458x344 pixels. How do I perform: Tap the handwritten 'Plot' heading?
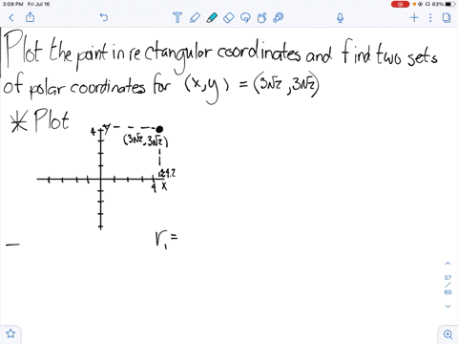[52, 120]
